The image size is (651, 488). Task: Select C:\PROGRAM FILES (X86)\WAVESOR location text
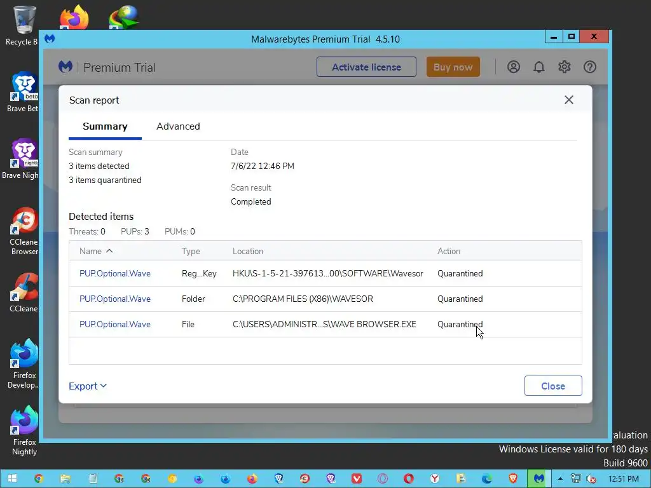[303, 299]
